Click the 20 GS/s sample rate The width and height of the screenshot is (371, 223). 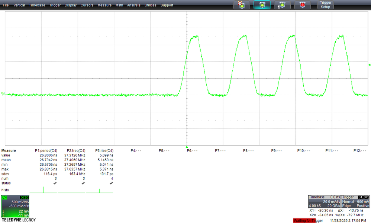(333, 206)
